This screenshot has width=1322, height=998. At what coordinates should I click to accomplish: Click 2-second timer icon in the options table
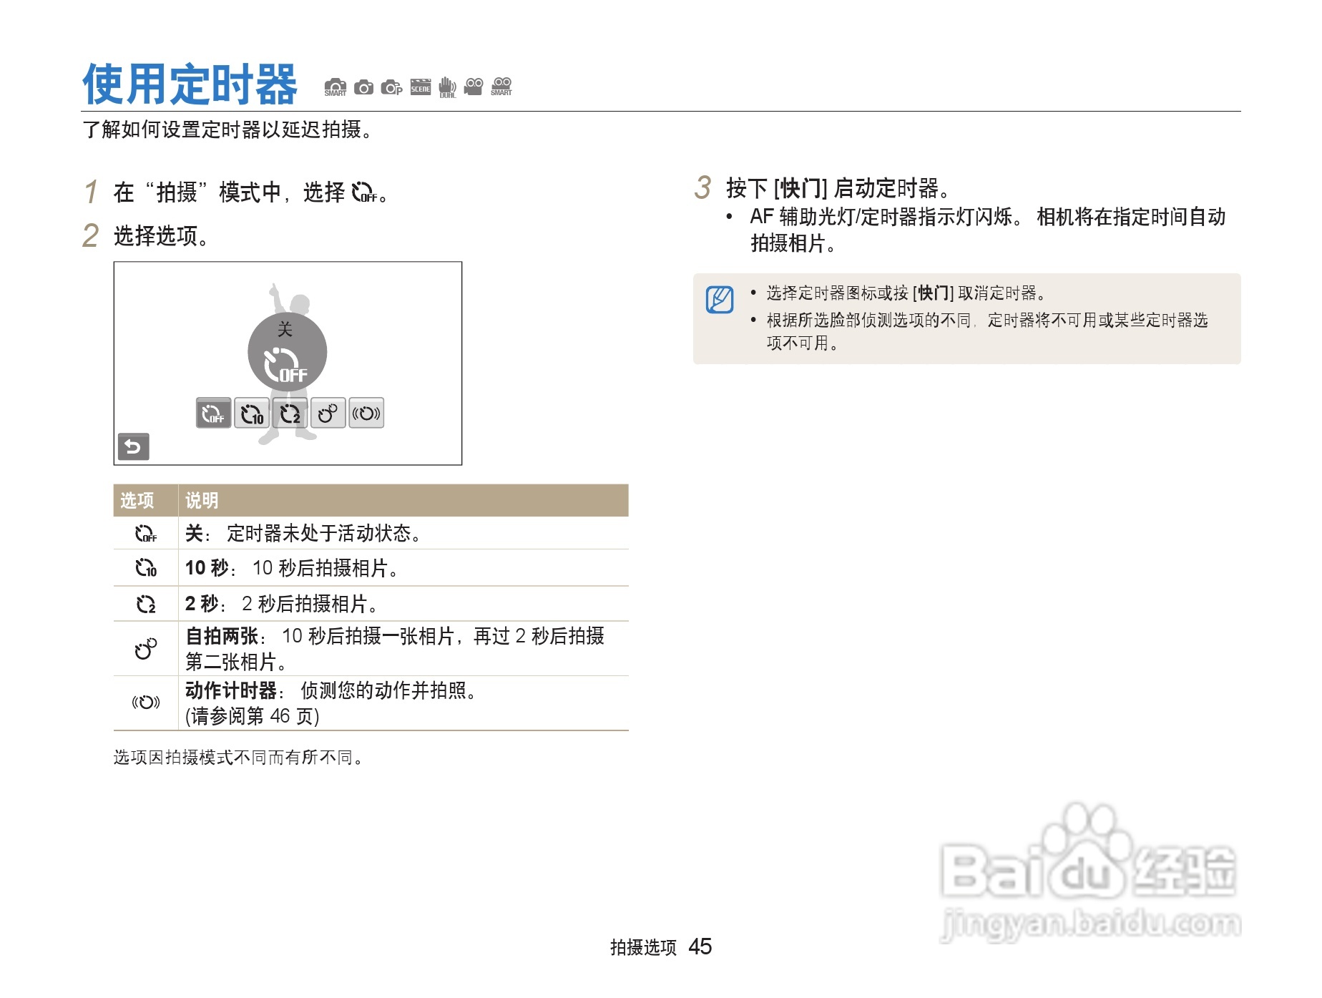(x=146, y=605)
